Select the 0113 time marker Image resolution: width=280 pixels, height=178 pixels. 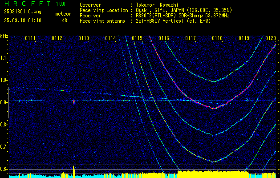click(84, 38)
